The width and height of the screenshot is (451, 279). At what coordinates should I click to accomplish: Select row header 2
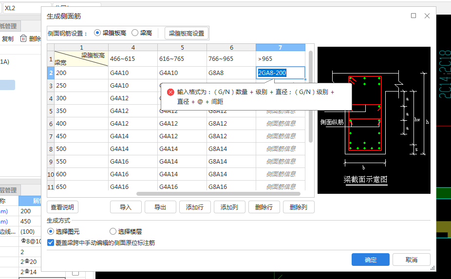[51, 73]
